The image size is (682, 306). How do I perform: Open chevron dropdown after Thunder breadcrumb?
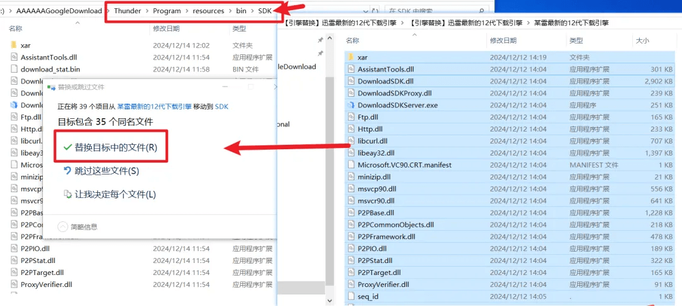146,11
